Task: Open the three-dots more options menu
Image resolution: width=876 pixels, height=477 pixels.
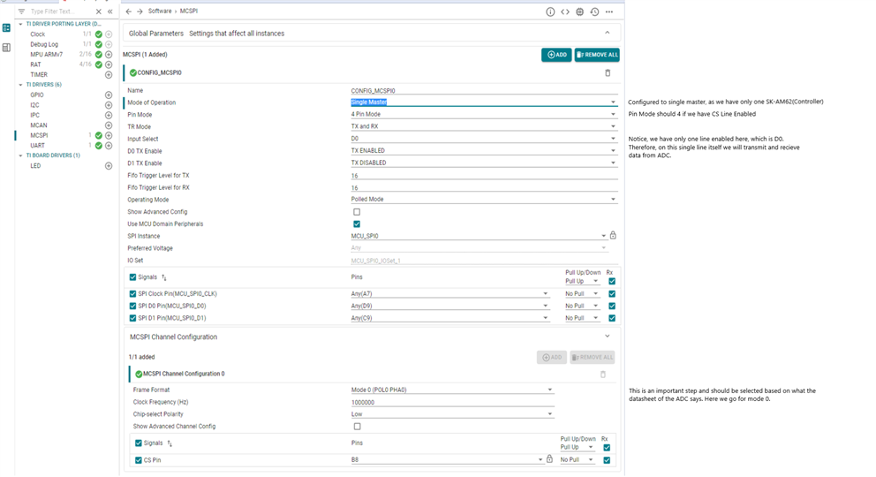Action: pos(609,11)
